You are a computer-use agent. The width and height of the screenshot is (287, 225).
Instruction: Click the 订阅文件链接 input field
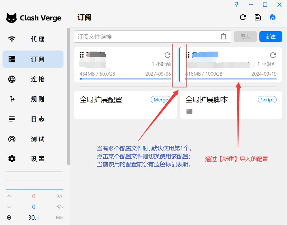pyautogui.click(x=147, y=37)
